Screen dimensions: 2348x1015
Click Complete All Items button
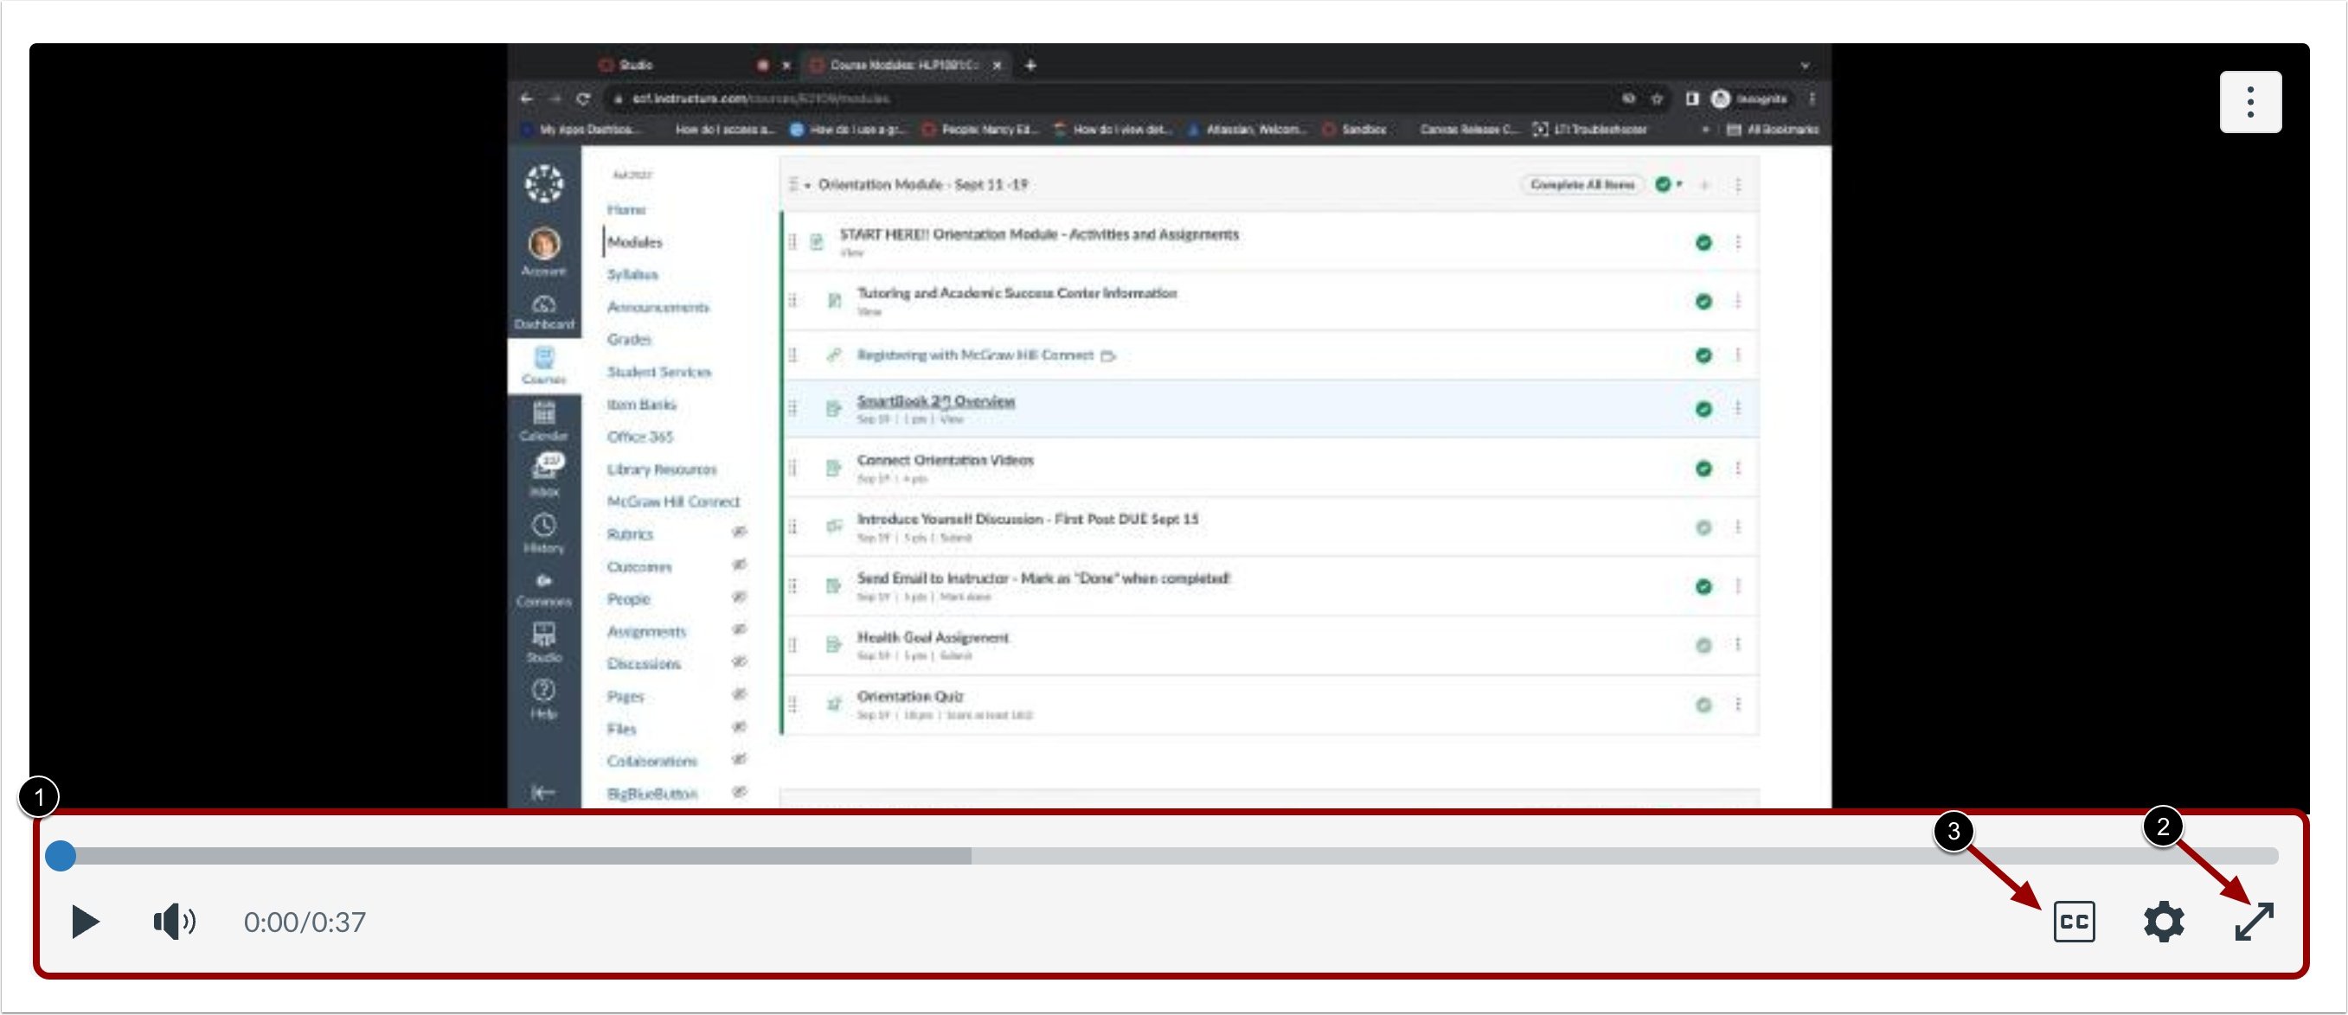point(1582,184)
